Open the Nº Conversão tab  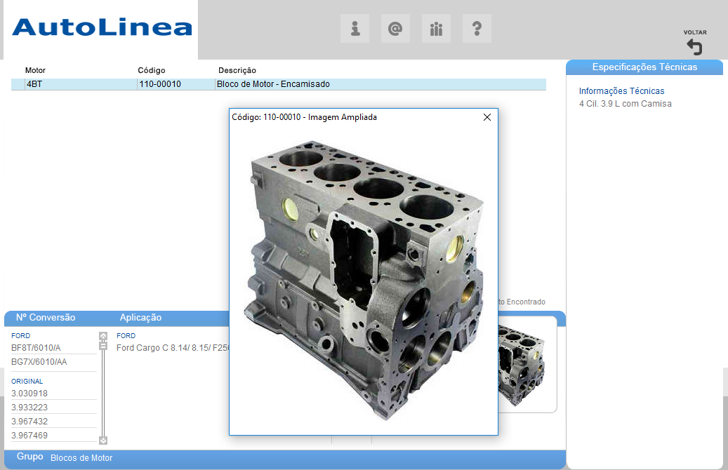point(46,318)
